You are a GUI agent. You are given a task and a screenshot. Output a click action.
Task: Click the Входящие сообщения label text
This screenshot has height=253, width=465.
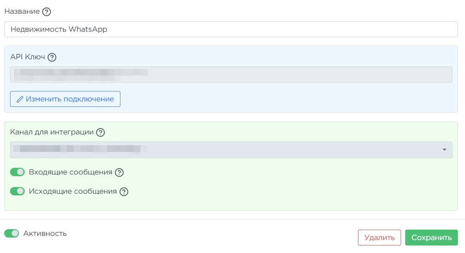click(71, 172)
